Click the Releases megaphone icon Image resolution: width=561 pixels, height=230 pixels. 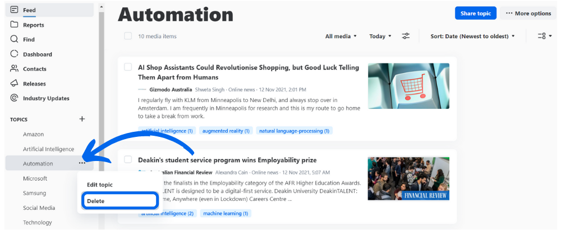pos(14,83)
